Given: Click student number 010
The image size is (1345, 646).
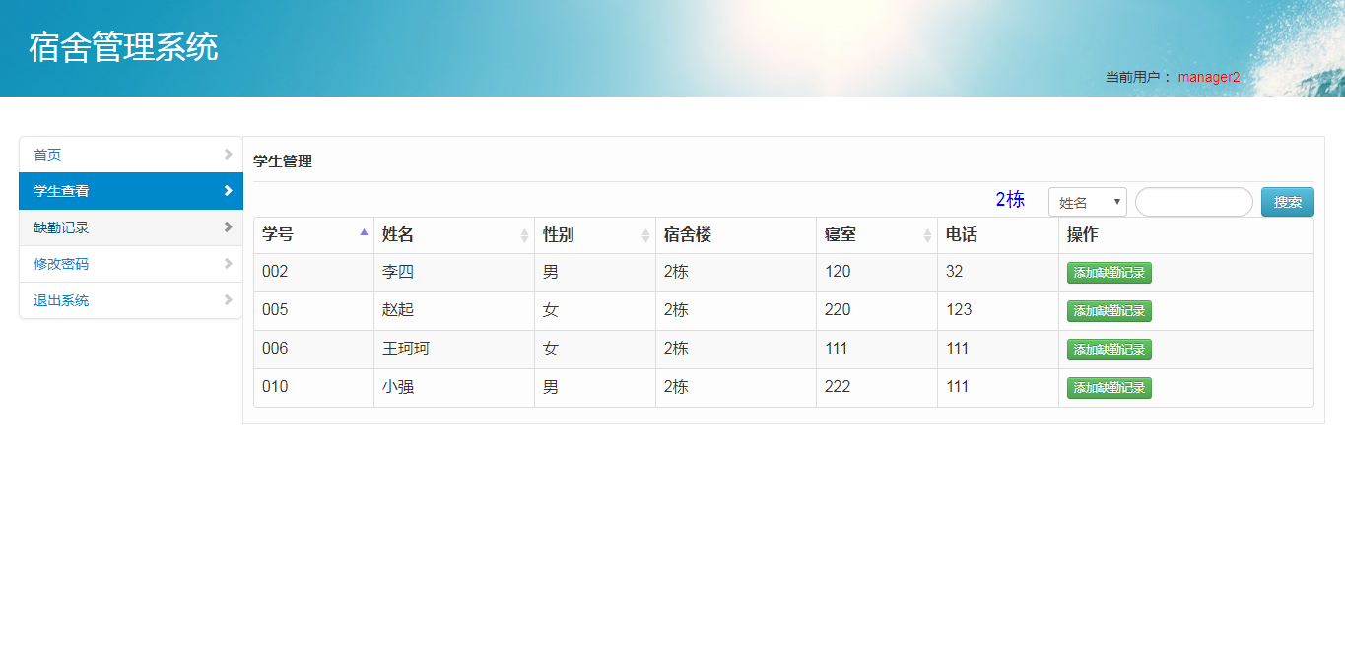Looking at the screenshot, I should [275, 387].
